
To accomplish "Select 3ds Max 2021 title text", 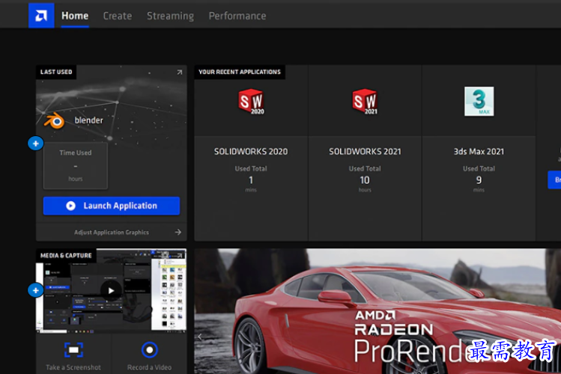I will [x=479, y=151].
